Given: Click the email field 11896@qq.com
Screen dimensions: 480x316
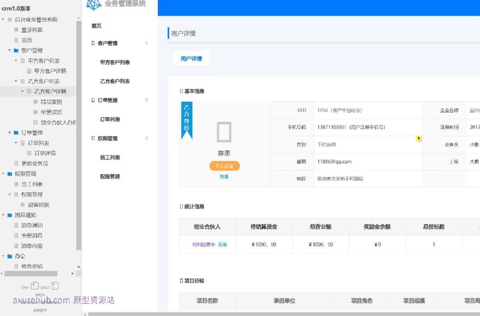Looking at the screenshot, I should point(368,162).
